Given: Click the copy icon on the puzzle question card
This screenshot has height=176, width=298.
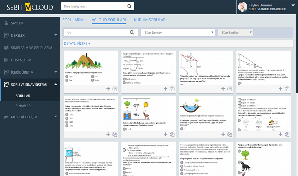Looking at the screenshot, I should tap(172, 89).
